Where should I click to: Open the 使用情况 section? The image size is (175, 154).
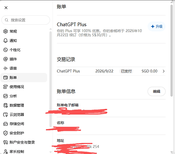pyautogui.click(x=24, y=87)
